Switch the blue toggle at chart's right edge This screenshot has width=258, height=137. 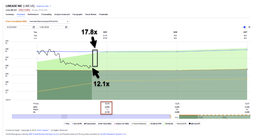245,27
